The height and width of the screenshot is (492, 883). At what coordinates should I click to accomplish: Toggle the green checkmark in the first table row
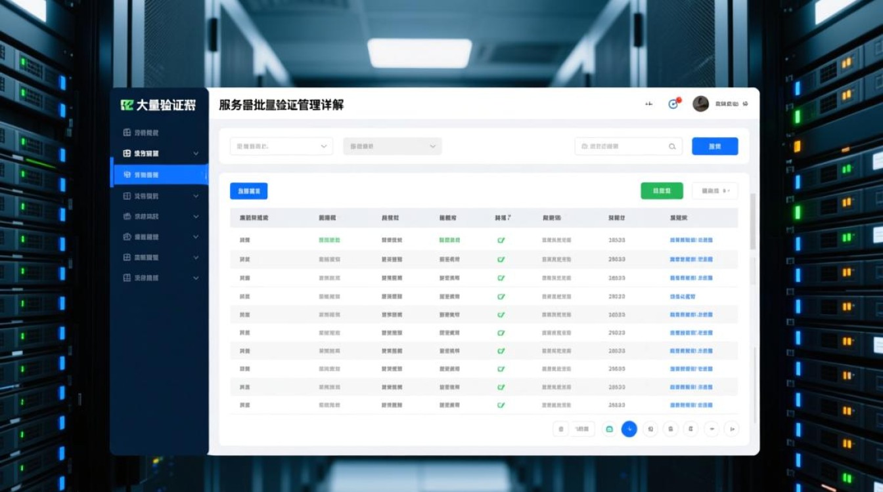click(501, 241)
